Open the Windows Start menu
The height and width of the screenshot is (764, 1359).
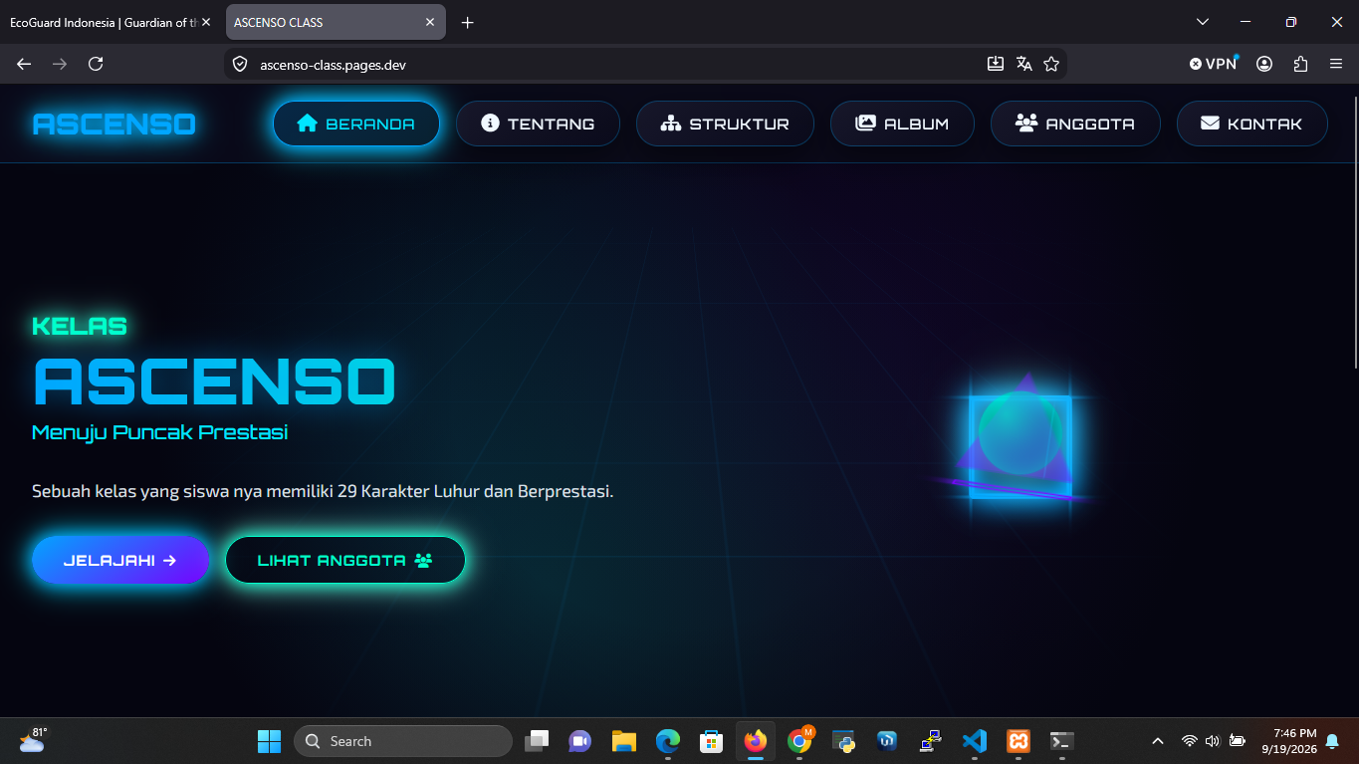[270, 741]
